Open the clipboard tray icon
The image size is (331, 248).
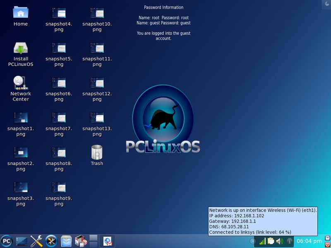click(x=271, y=241)
